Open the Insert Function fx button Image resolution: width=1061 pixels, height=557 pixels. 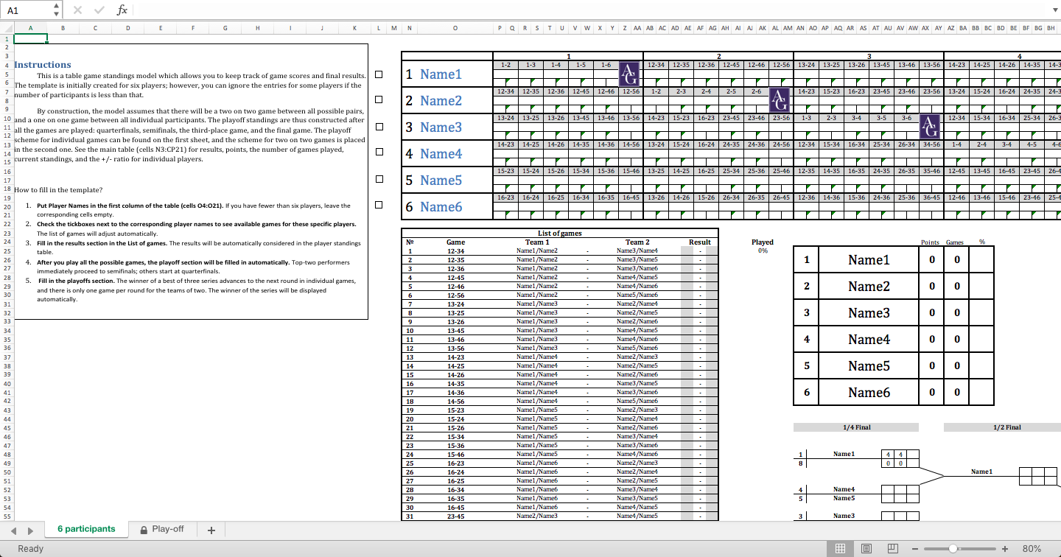click(122, 10)
